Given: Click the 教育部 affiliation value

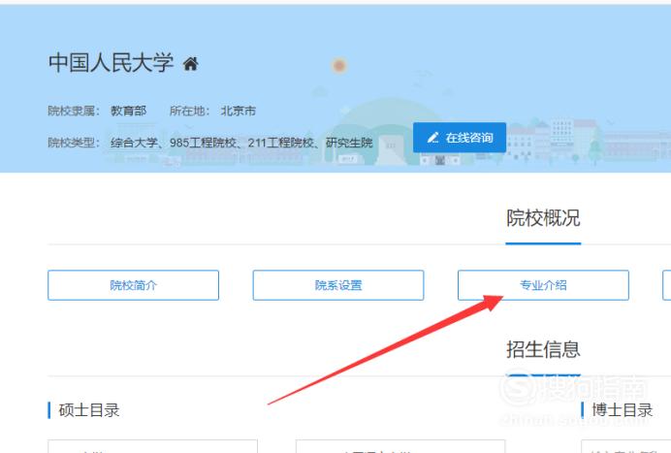Looking at the screenshot, I should (x=128, y=111).
